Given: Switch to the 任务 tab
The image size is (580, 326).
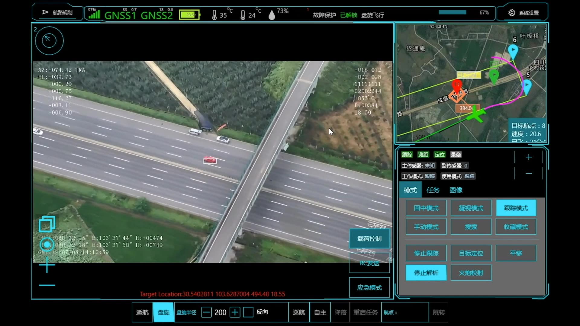Looking at the screenshot, I should pos(433,190).
